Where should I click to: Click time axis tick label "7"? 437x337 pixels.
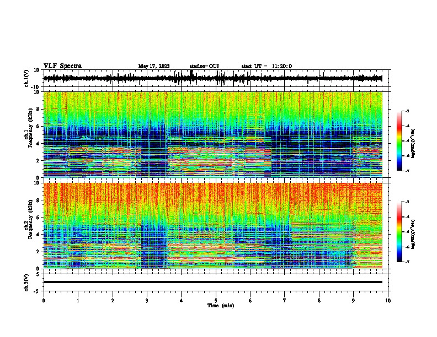tap(285, 301)
